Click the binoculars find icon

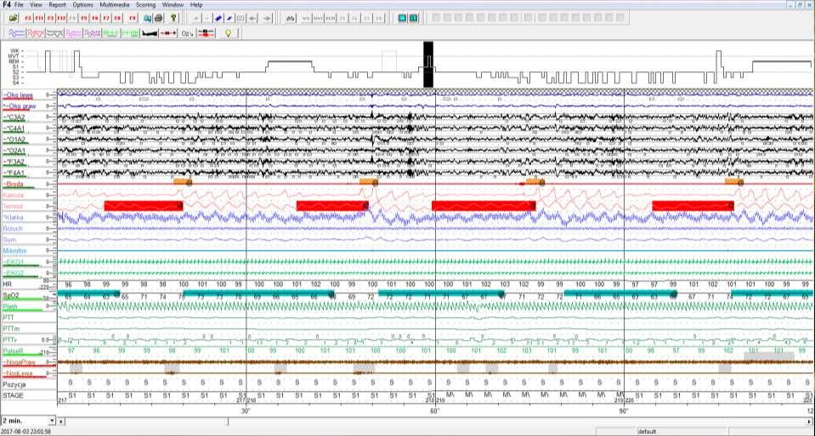click(291, 18)
